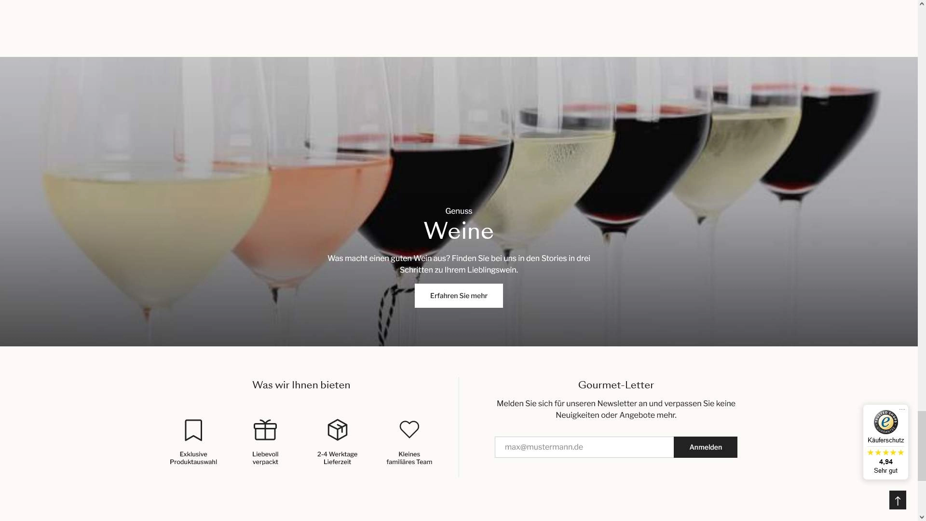
Task: Click the five yellow rating stars
Action: [886, 452]
